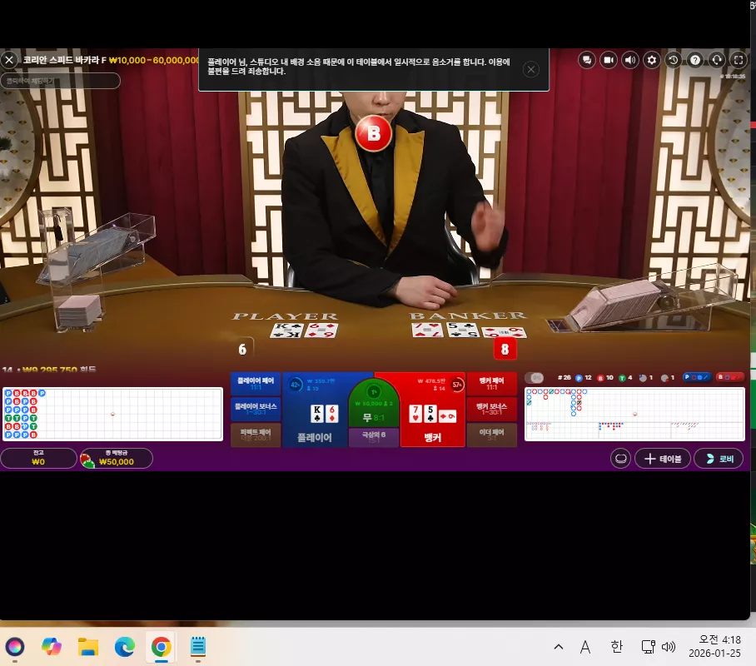Screen dimensions: 756x666
Task: Open the network display tray icon
Action: click(648, 647)
